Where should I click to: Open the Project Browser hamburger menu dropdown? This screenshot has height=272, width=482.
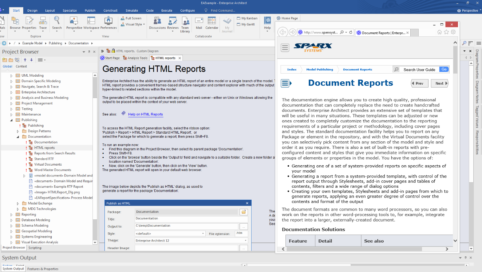point(42,60)
